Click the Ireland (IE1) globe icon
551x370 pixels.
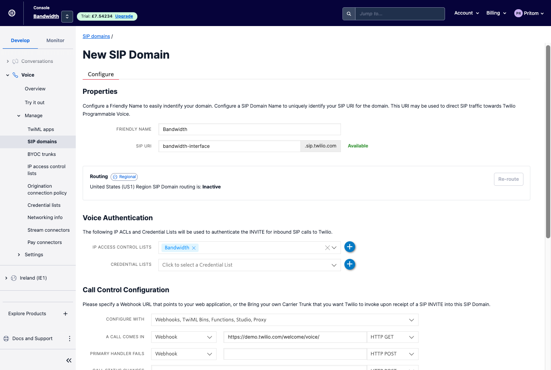(14, 278)
